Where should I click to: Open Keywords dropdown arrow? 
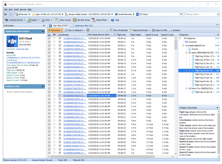coord(62,30)
